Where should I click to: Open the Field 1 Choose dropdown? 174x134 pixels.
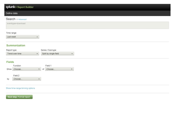click(59, 69)
